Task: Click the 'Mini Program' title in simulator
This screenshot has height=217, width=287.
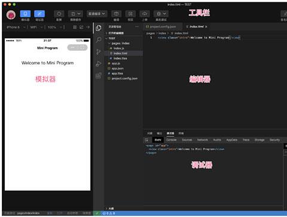Action: pos(47,48)
